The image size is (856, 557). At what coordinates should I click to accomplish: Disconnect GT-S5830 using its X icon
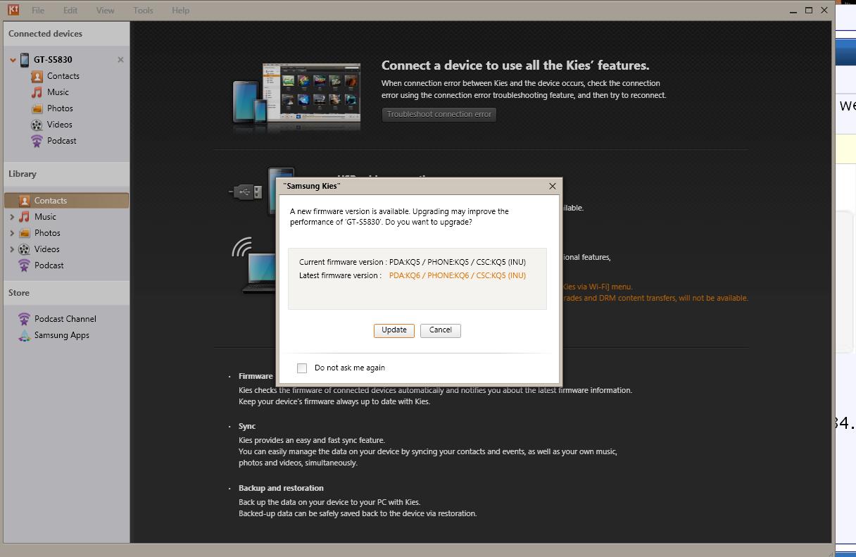pos(120,60)
